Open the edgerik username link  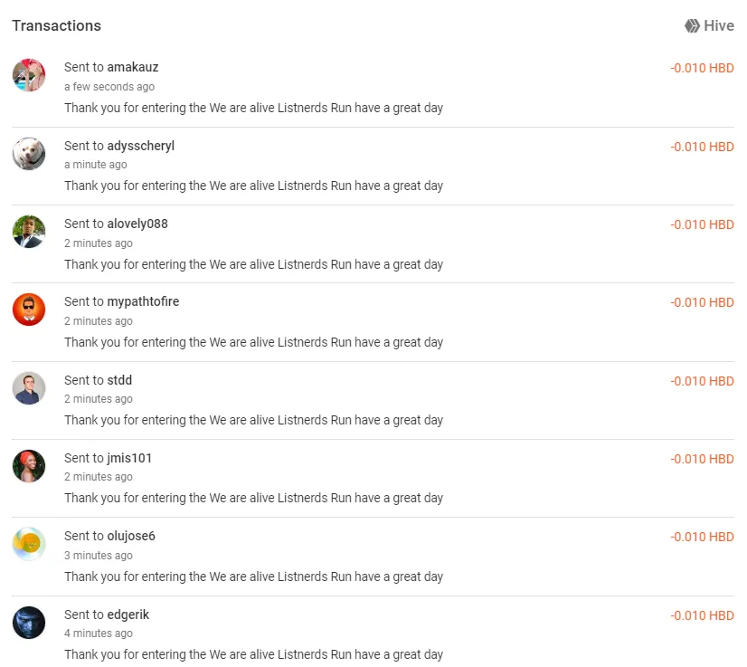coord(128,615)
